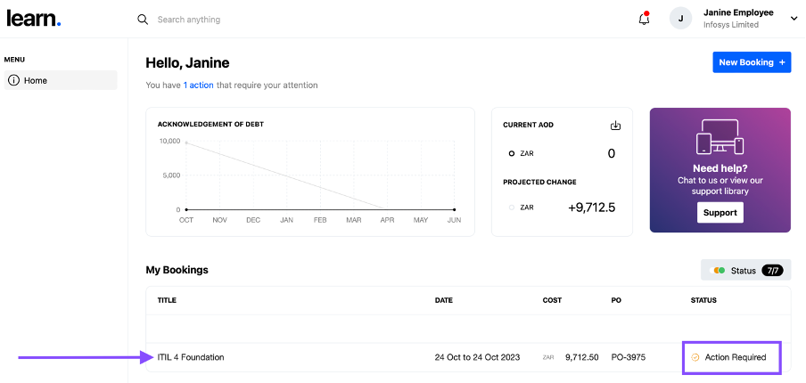Select the Current AOD ZAR radio marker
This screenshot has width=806, height=383.
(512, 153)
